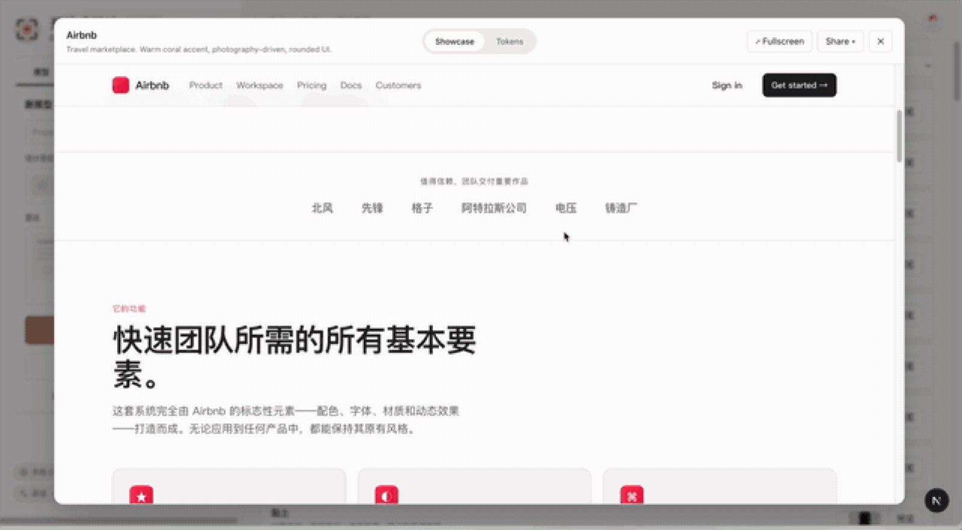The image size is (962, 530).
Task: Click the red 它的功能 section label
Action: point(129,309)
